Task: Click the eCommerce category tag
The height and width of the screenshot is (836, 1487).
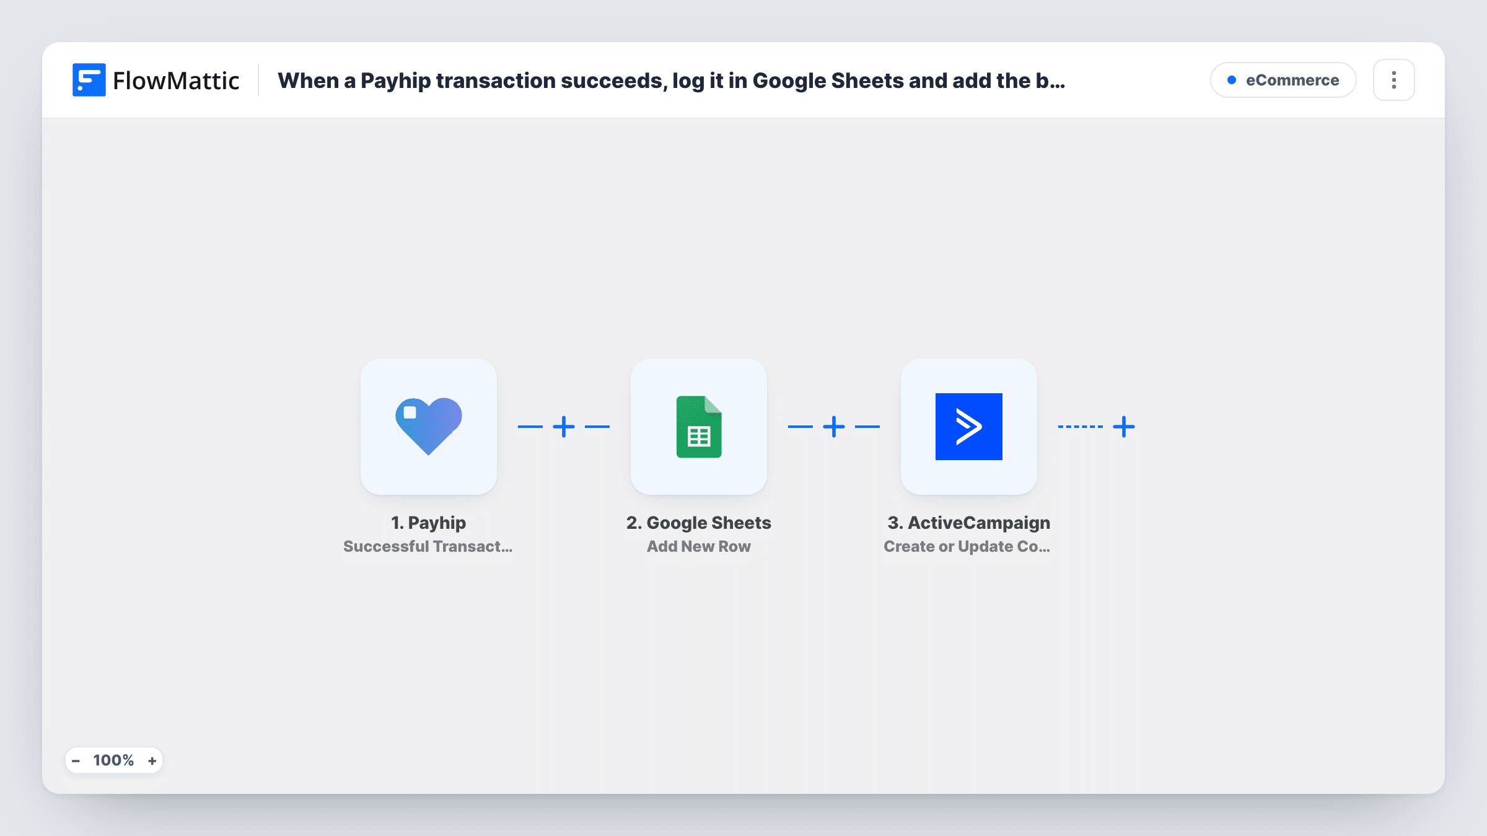Action: [1283, 80]
